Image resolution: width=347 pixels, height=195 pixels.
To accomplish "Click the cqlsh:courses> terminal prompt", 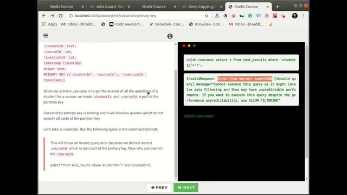I will (199, 116).
